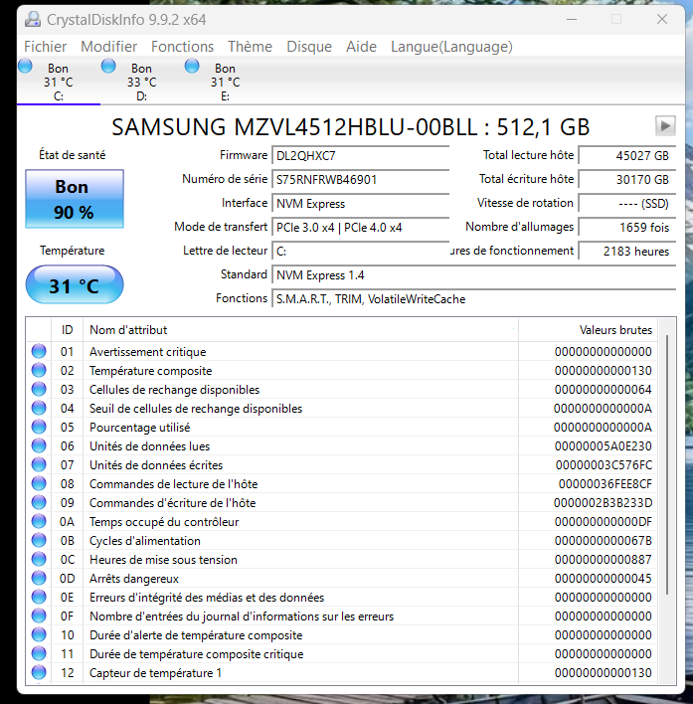Viewport: 693px width, 704px height.
Task: Click status orb of Arrêts dangereux row
Action: click(x=39, y=578)
